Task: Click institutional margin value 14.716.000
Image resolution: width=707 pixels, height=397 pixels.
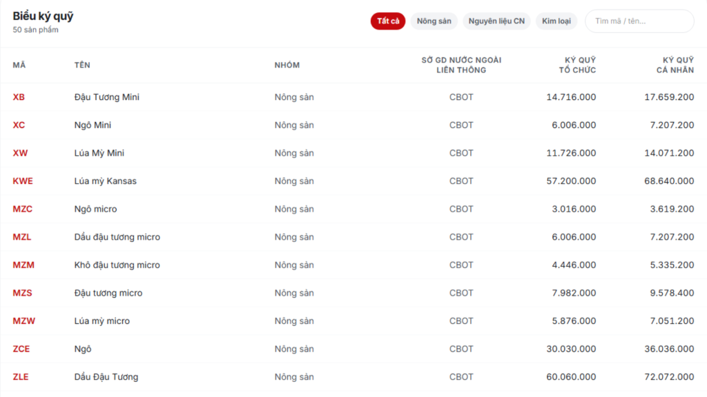Action: coord(571,97)
